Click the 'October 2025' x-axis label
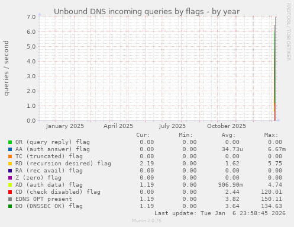This screenshot has height=227, width=294. 227,126
